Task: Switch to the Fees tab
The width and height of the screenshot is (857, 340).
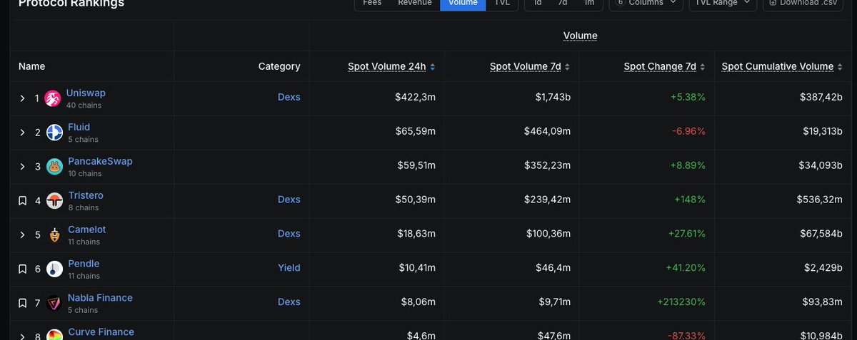Action: 372,4
